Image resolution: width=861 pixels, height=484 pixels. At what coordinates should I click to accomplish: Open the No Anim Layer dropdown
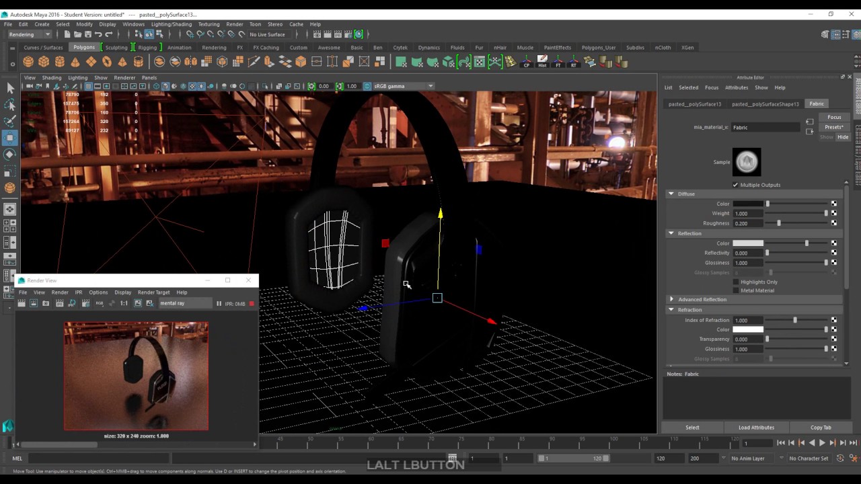(x=750, y=458)
